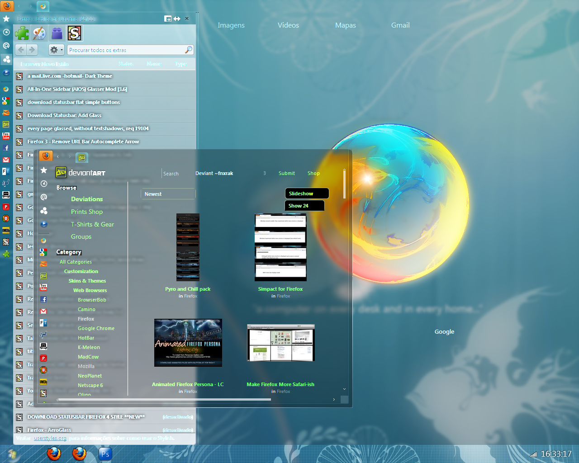Select 'a mail.live.com -hotmail- Dark Theme' style

click(105, 76)
